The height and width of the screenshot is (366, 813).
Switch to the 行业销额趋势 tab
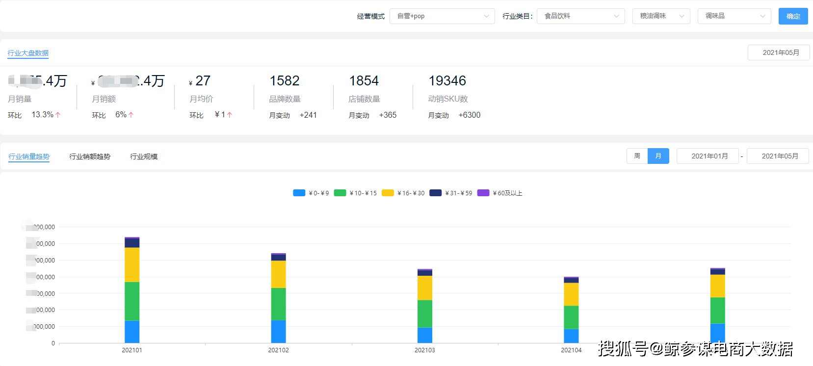point(90,157)
